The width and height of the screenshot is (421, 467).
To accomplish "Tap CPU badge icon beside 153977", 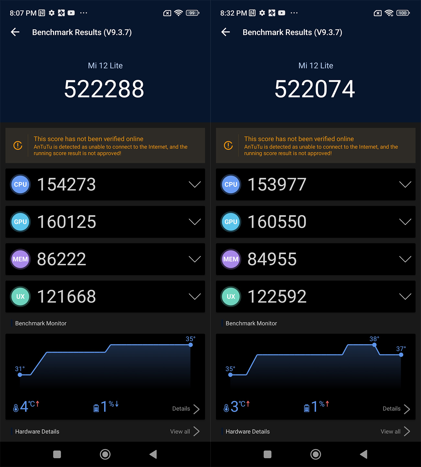I will coord(231,184).
